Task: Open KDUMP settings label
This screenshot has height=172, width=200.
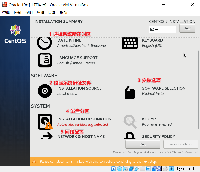Action: click(x=149, y=119)
